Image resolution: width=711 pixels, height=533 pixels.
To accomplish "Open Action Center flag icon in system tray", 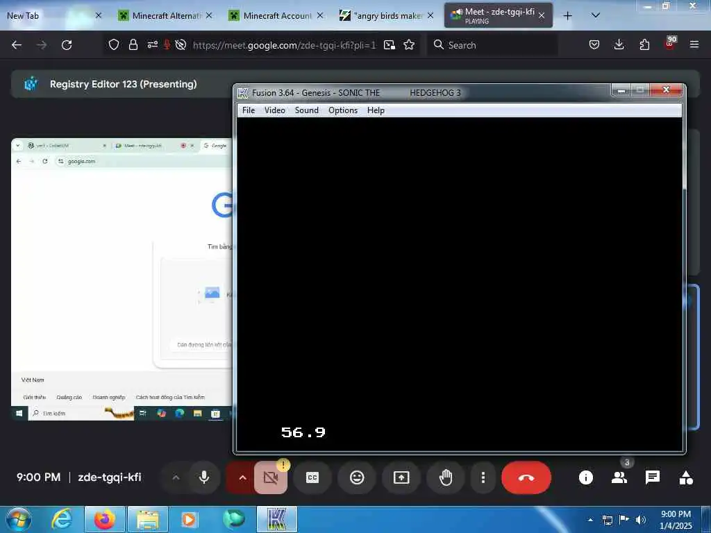I will pyautogui.click(x=624, y=520).
